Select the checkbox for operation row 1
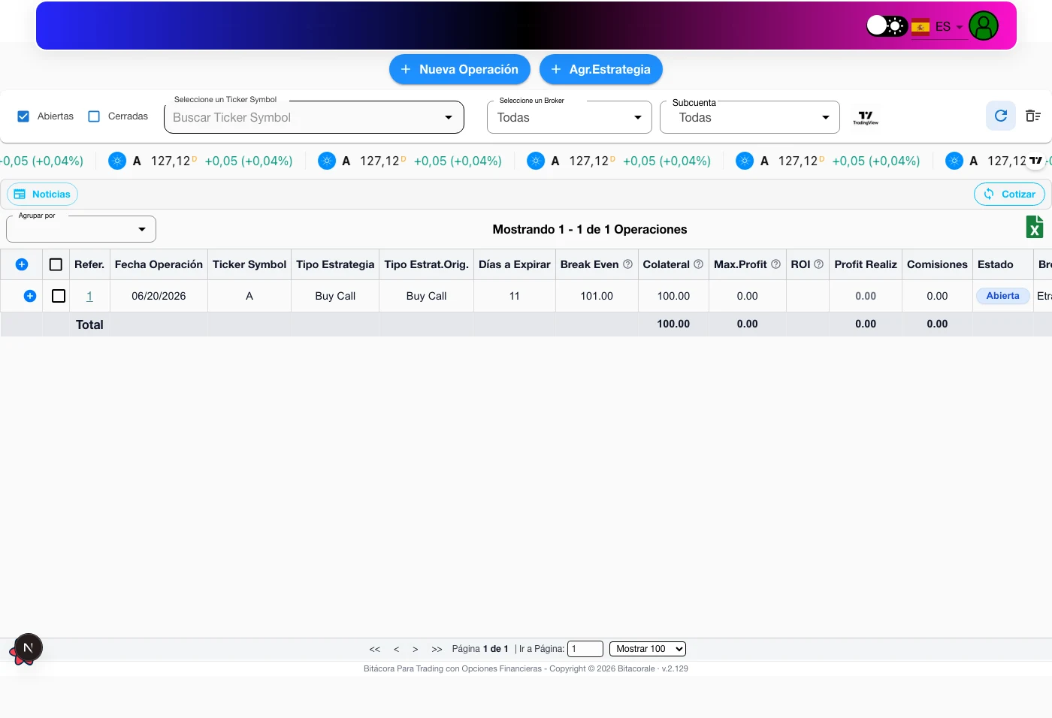Screen dimensions: 1052x718 click(x=59, y=296)
